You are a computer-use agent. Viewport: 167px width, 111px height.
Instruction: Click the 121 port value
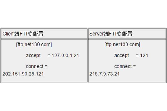coord(144,56)
